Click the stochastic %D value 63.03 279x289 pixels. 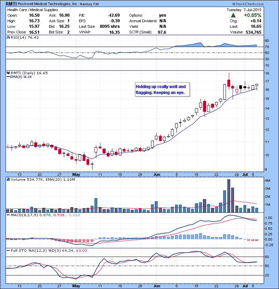81,251
